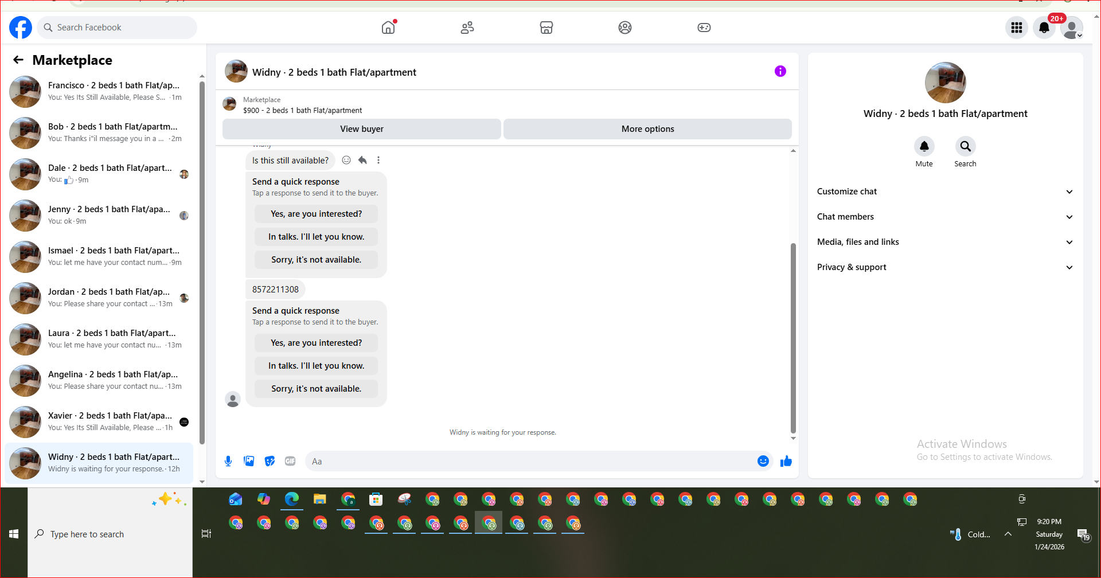Open Microsoft Store in taskbar
Image resolution: width=1101 pixels, height=578 pixels.
pos(376,499)
